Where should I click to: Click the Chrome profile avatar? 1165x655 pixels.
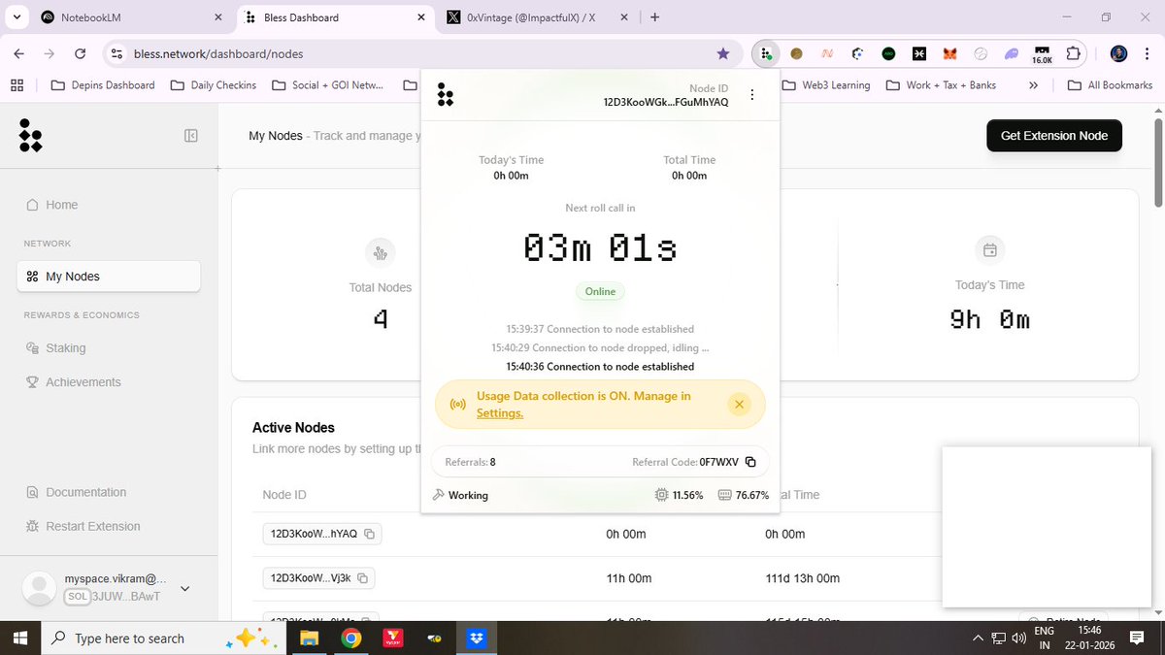(1118, 54)
